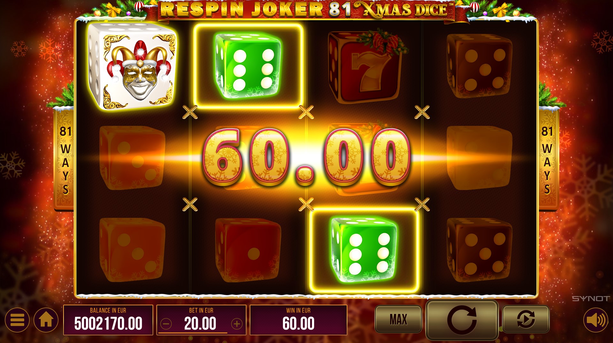Select the left 81 WAYS banner

pos(65,160)
